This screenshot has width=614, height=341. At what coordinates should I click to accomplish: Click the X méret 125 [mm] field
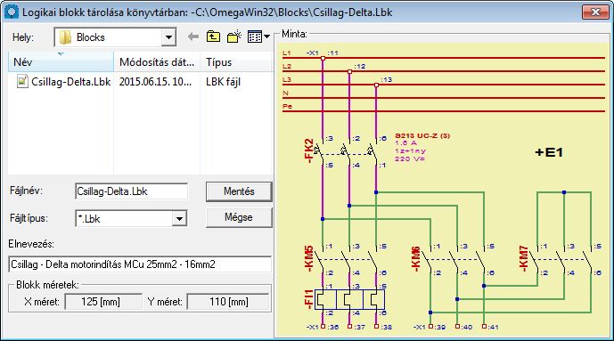(103, 302)
